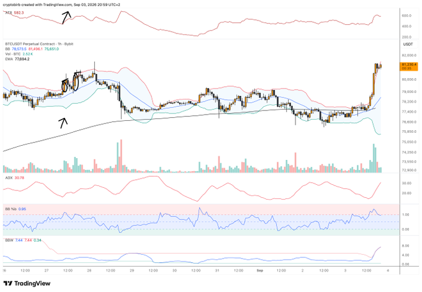The height and width of the screenshot is (292, 422).
Task: Open the USDT currency selector on price axis
Action: coord(408,44)
